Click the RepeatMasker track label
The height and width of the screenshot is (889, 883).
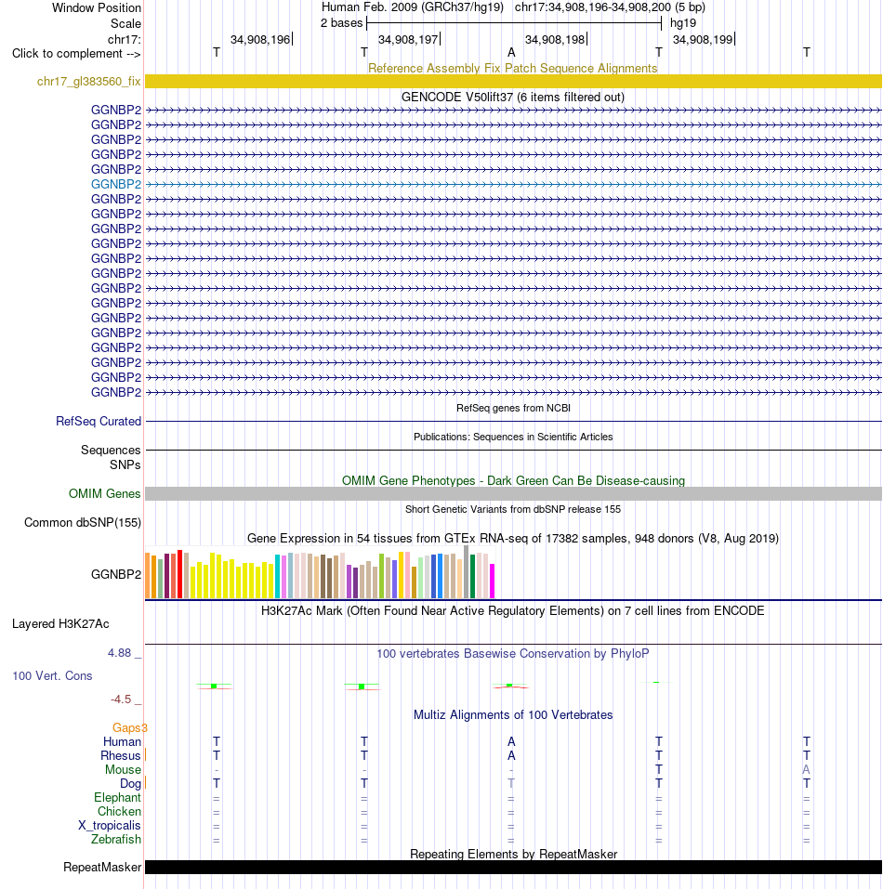pos(102,868)
